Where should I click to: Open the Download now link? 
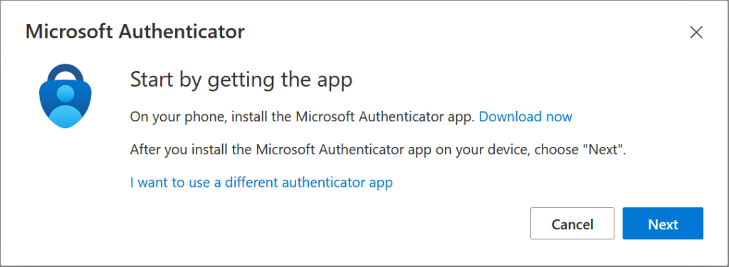[x=525, y=116]
